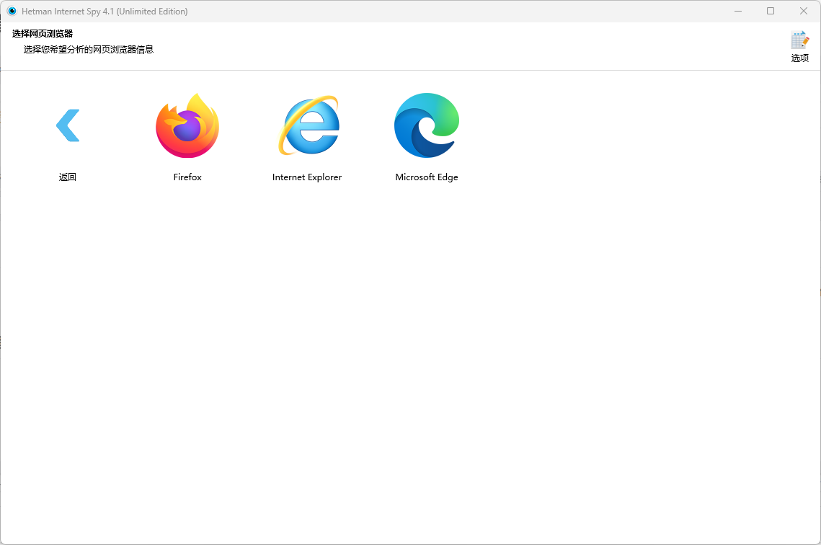The width and height of the screenshot is (821, 545).
Task: Click the Internet Explorer label text
Action: pos(306,177)
